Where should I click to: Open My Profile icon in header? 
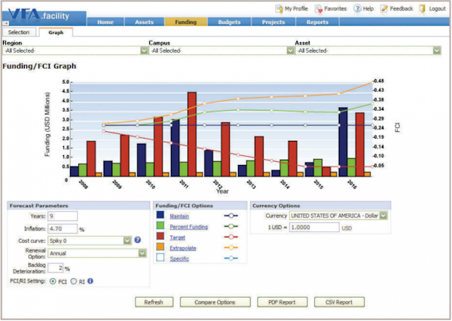[x=279, y=8]
